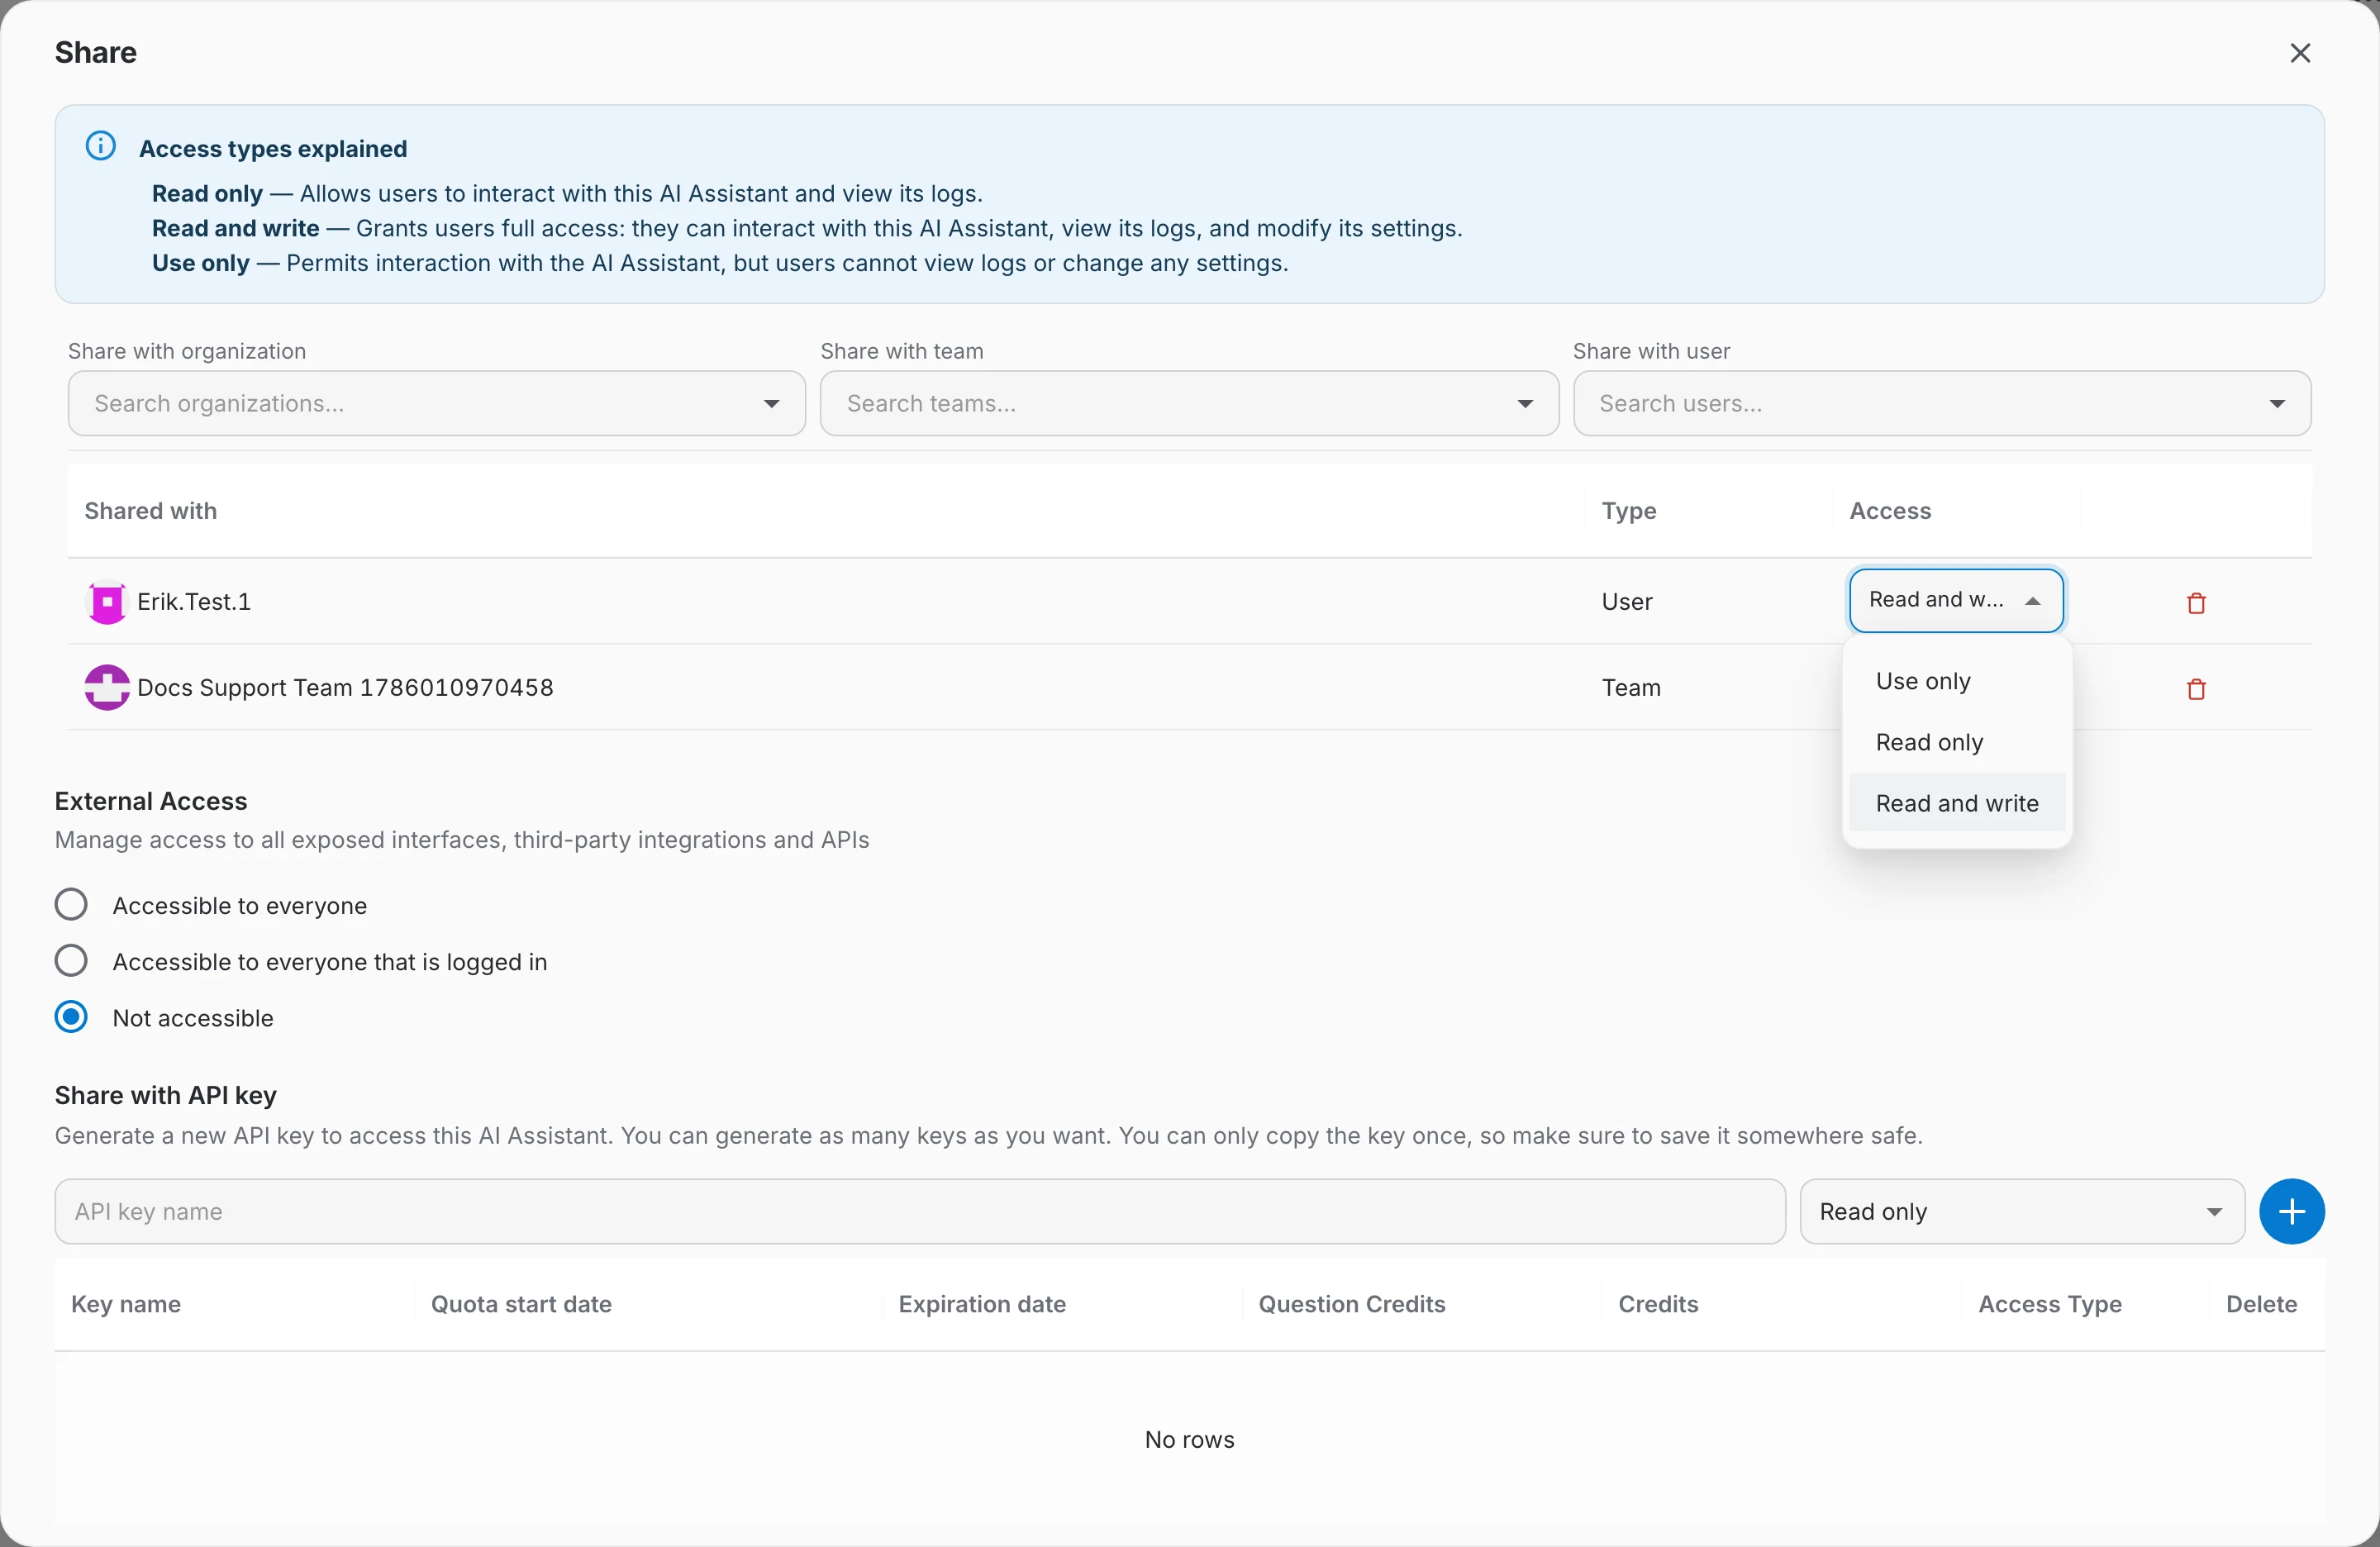2380x1547 pixels.
Task: Choose Read and write in access menu
Action: tap(1956, 803)
